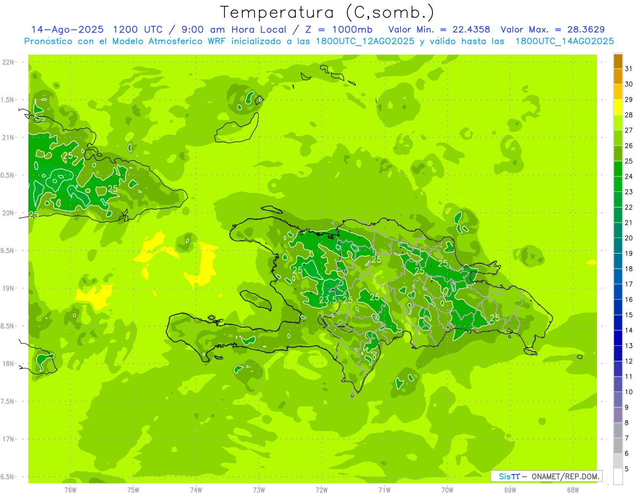Select the '14-Ago-2025' date text
The height and width of the screenshot is (497, 643).
[67, 29]
